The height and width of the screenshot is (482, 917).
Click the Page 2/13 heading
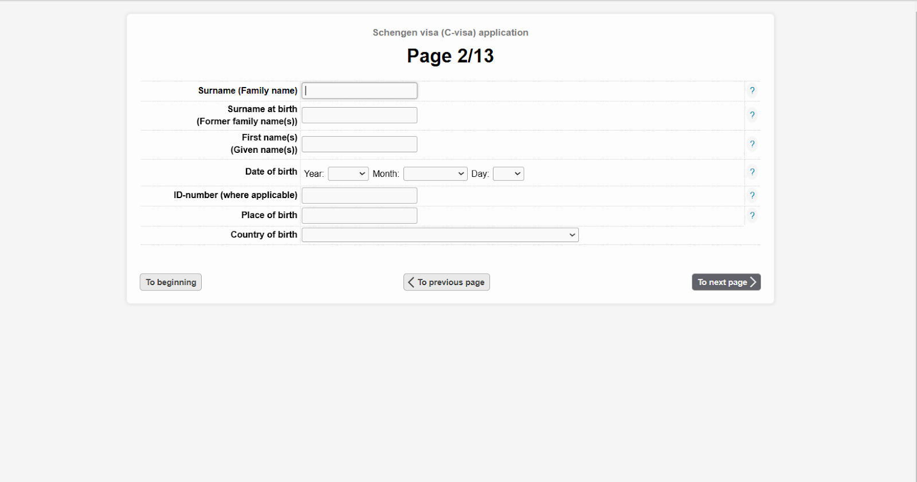click(450, 56)
